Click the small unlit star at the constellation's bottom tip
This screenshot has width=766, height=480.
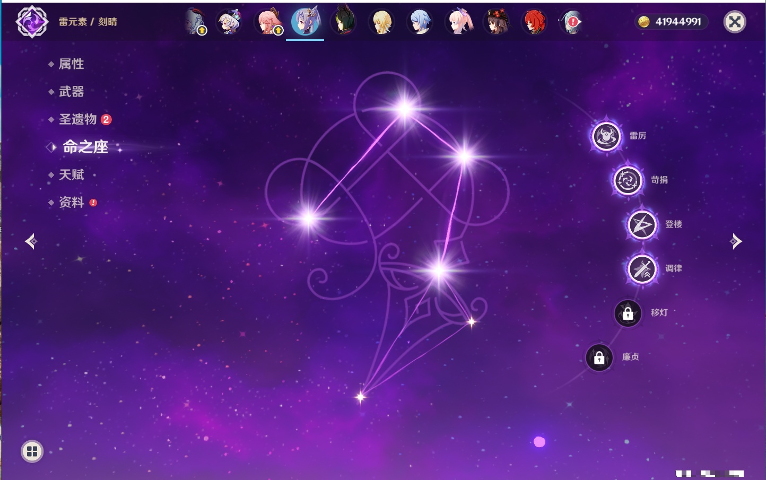(361, 397)
